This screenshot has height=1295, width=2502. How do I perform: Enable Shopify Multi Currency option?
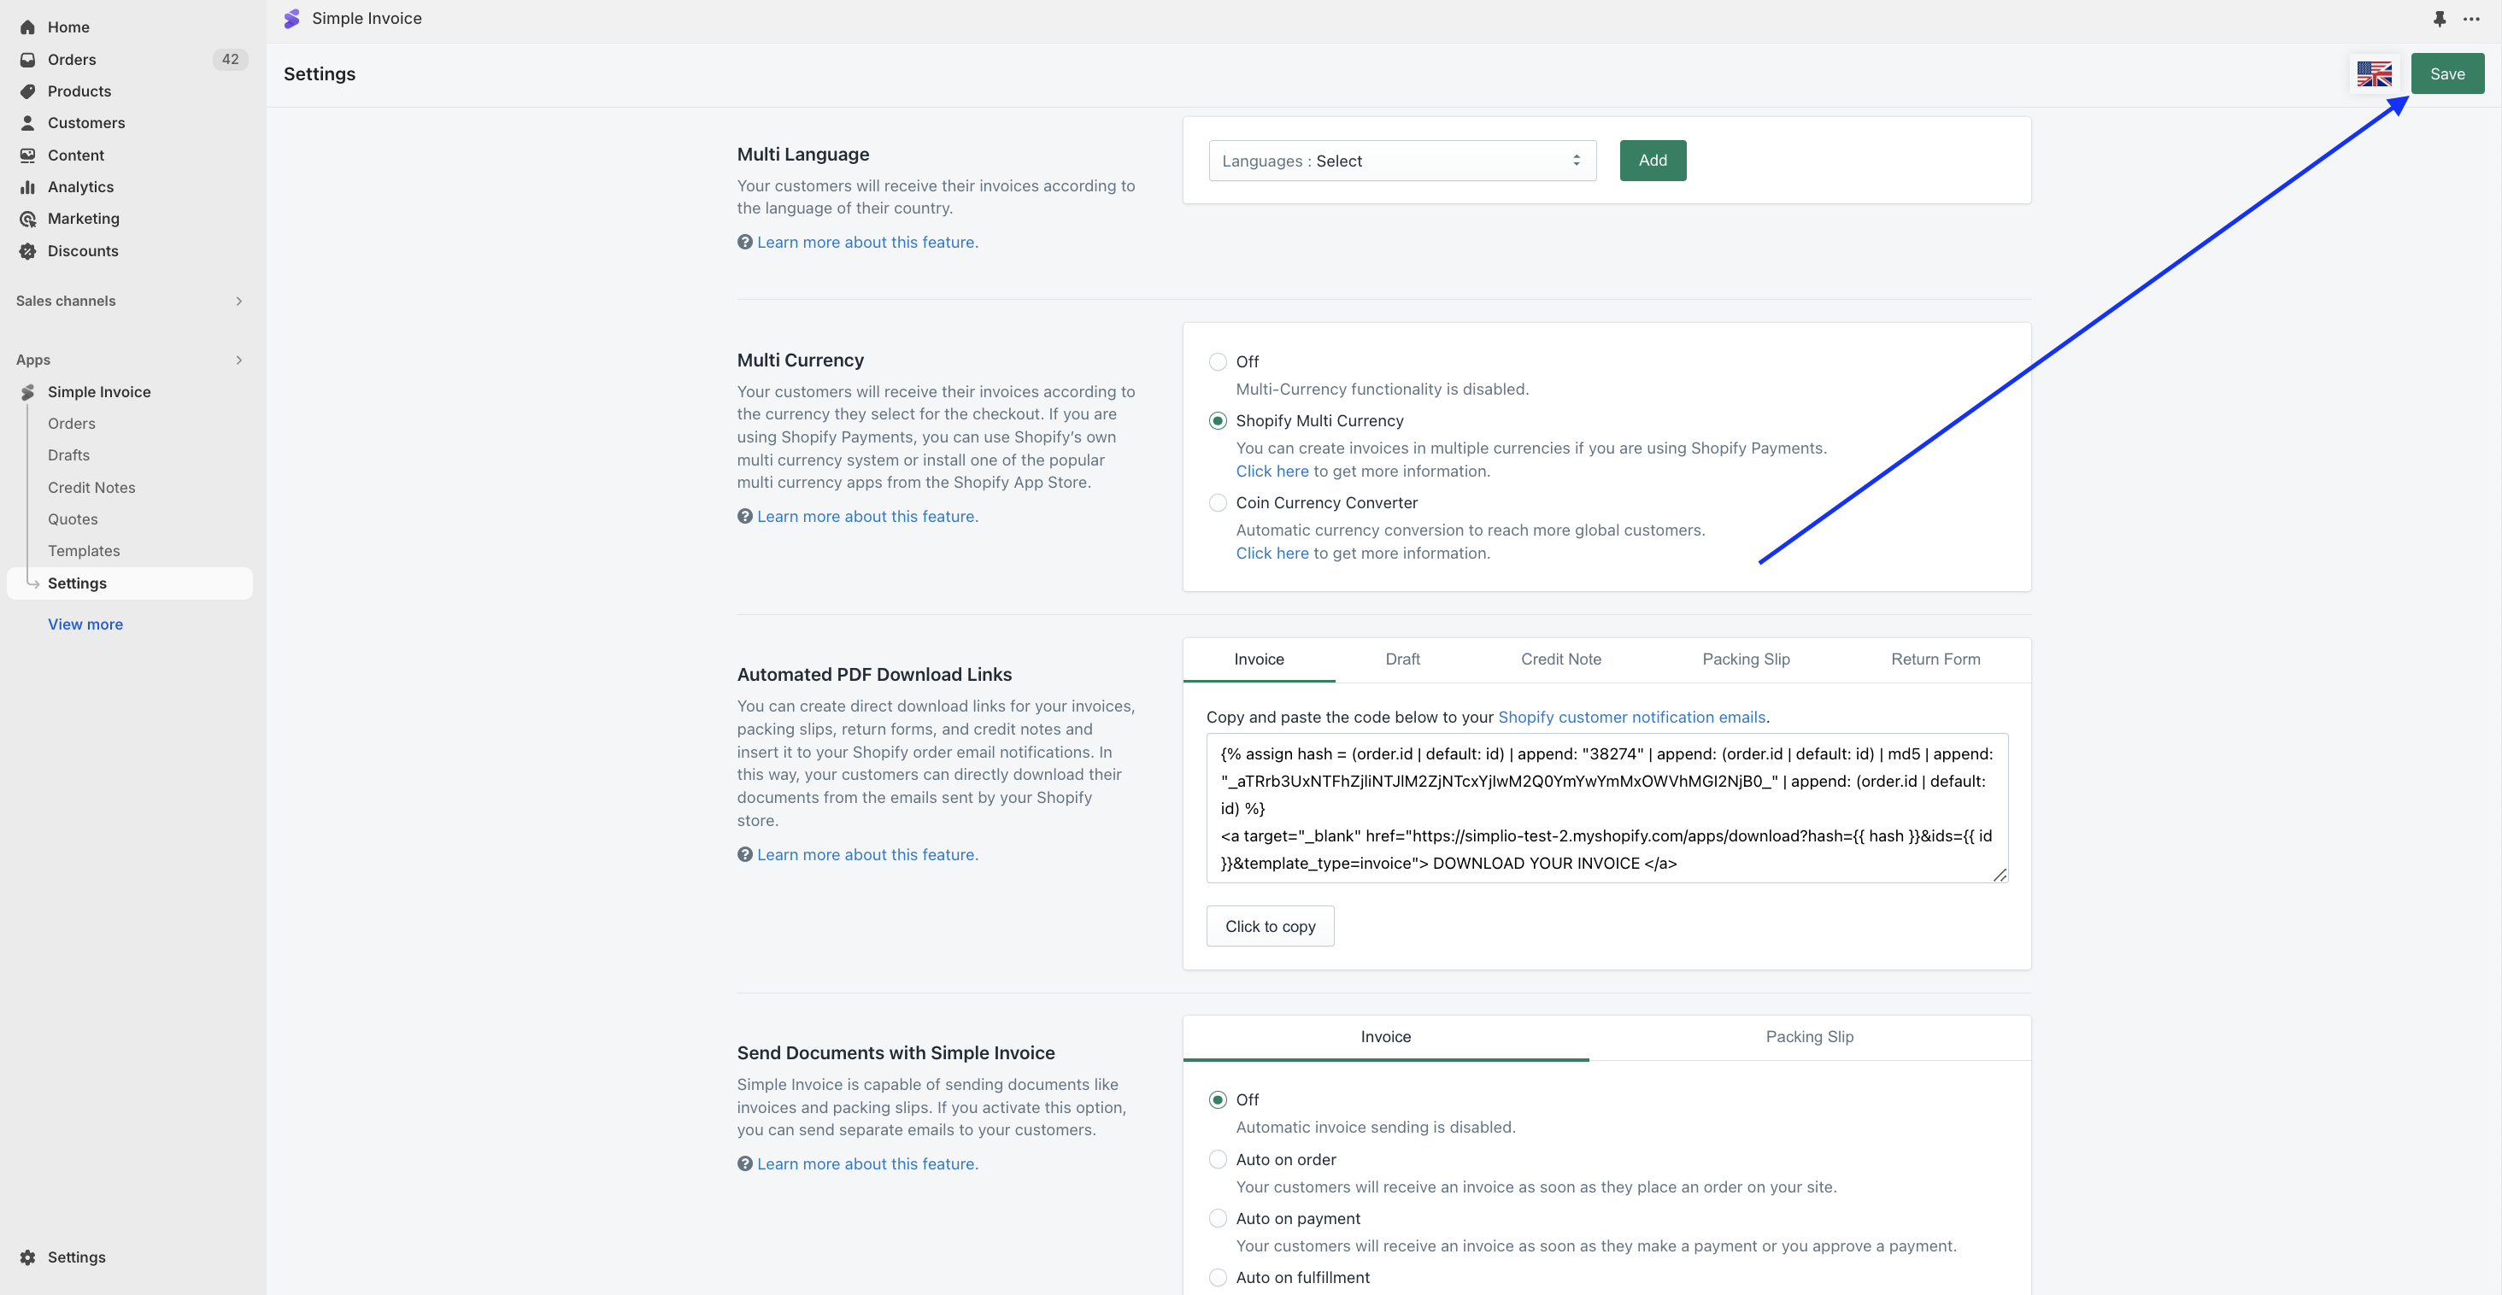click(x=1218, y=420)
